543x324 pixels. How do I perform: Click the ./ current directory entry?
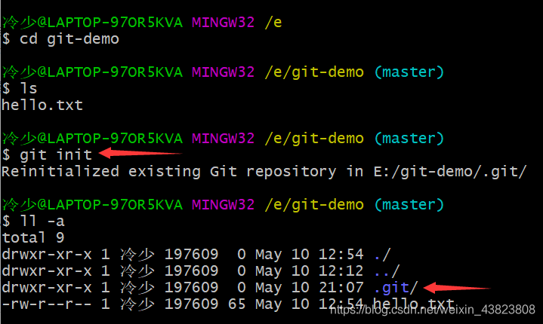point(381,254)
